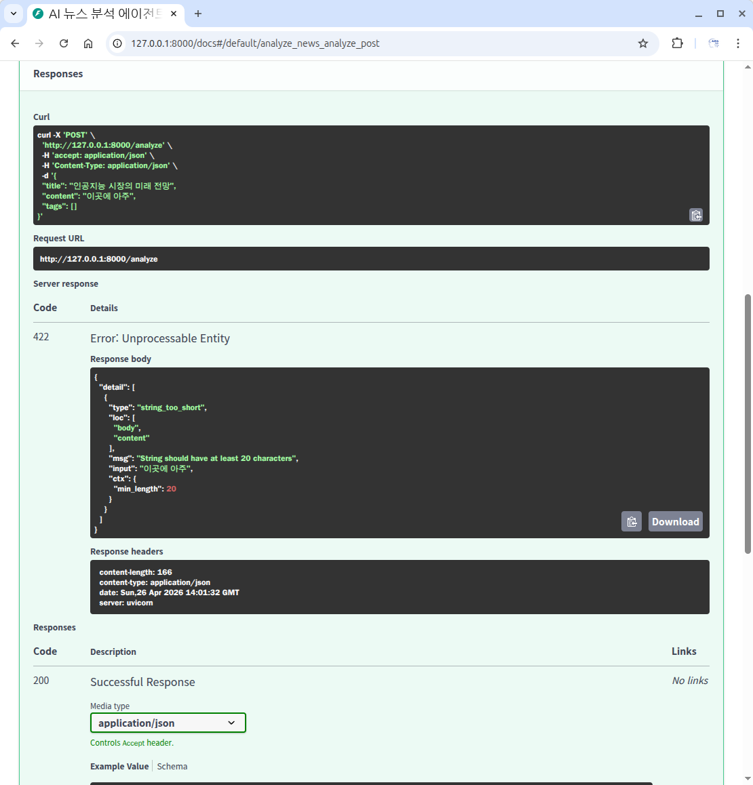Open the home page

coord(88,43)
